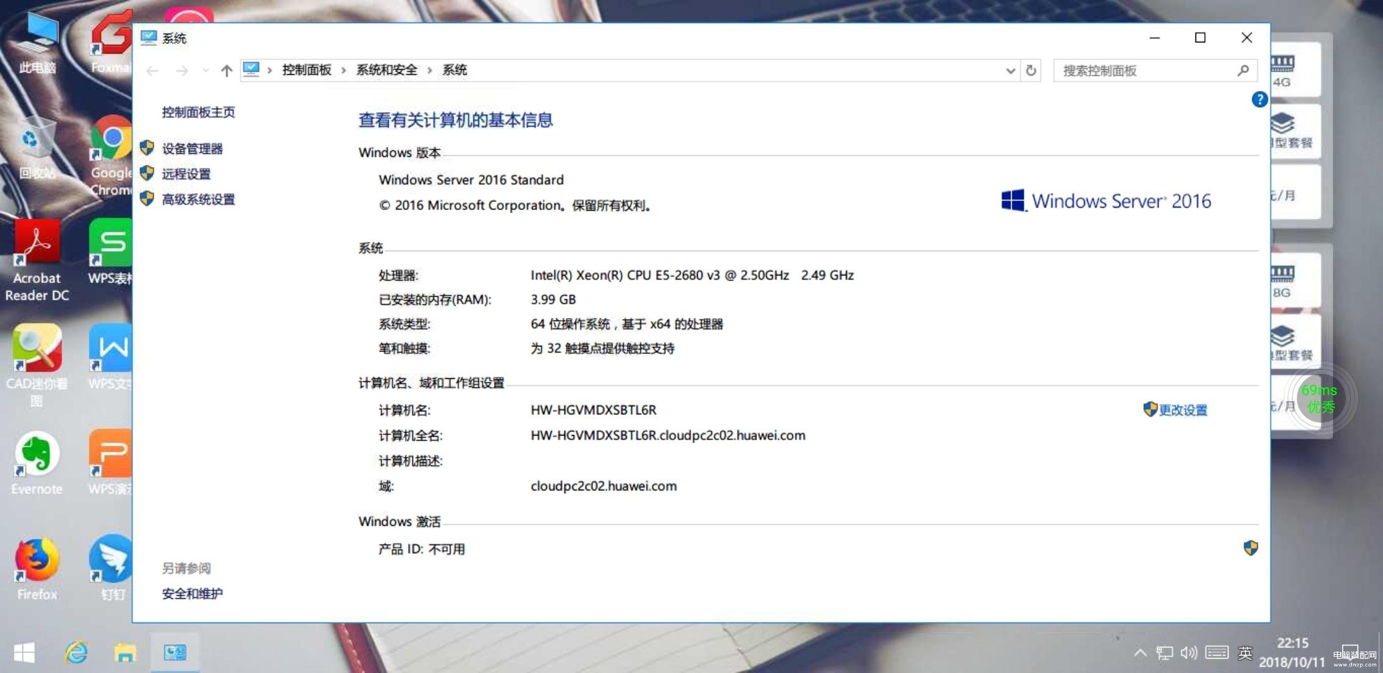Open recent locations dropdown arrow
This screenshot has height=673, width=1383.
[x=206, y=71]
